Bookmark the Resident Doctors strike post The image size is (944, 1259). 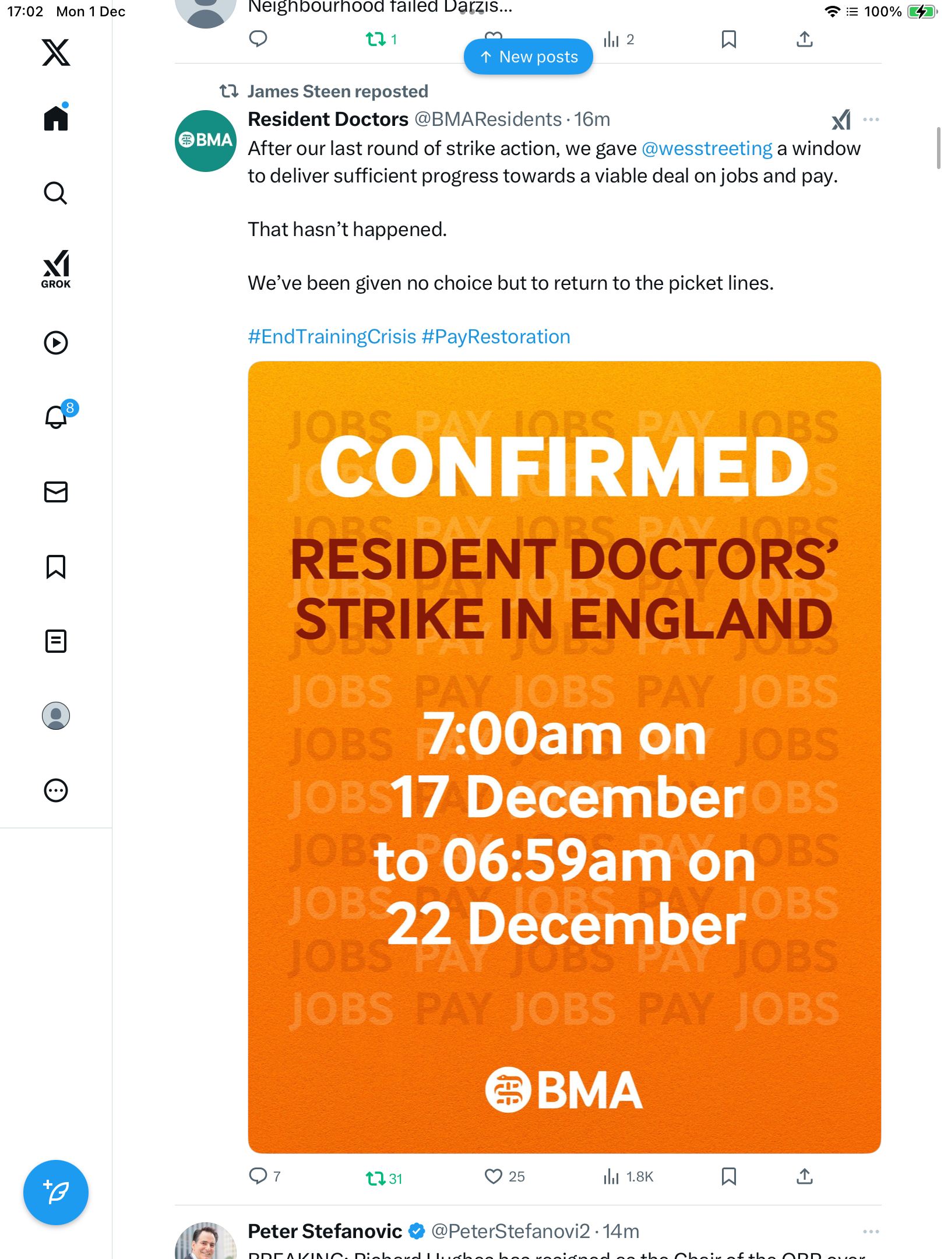coord(728,1177)
